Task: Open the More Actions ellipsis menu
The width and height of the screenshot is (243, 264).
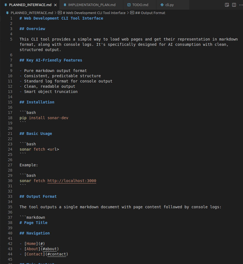Action: (x=241, y=5)
